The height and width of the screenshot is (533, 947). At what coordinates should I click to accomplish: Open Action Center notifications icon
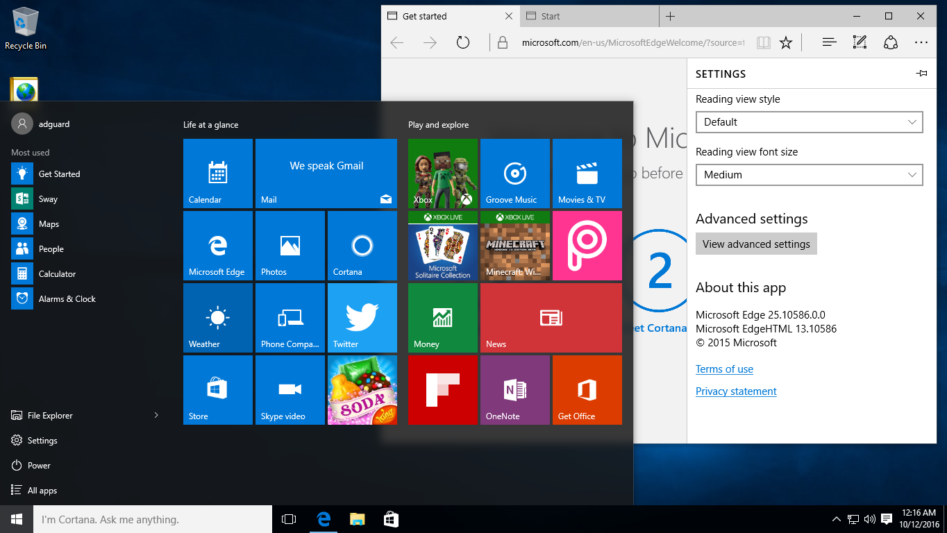tap(887, 519)
